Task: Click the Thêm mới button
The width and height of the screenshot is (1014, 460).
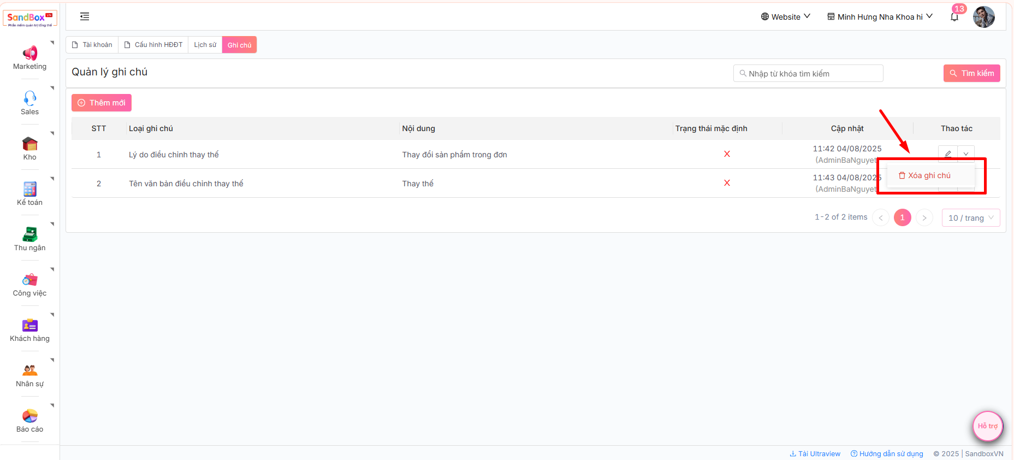Action: coord(102,103)
